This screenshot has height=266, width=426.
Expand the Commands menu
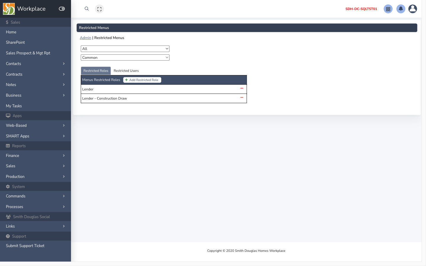[x=35, y=196]
